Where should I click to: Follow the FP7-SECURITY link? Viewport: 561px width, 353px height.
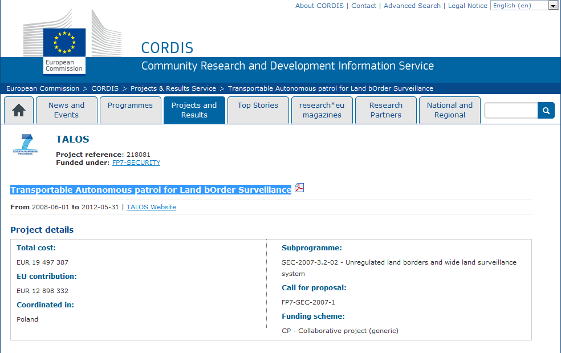point(136,163)
